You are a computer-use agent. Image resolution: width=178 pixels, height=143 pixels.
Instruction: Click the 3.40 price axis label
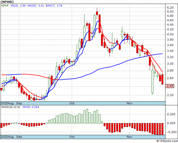(170, 51)
